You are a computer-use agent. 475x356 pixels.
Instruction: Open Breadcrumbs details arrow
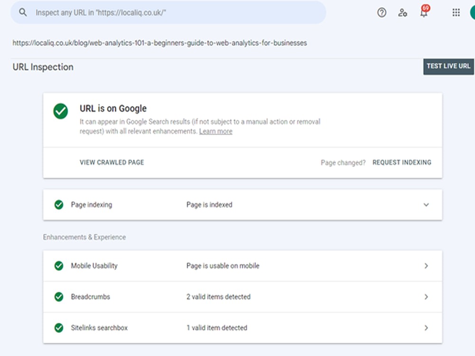426,297
